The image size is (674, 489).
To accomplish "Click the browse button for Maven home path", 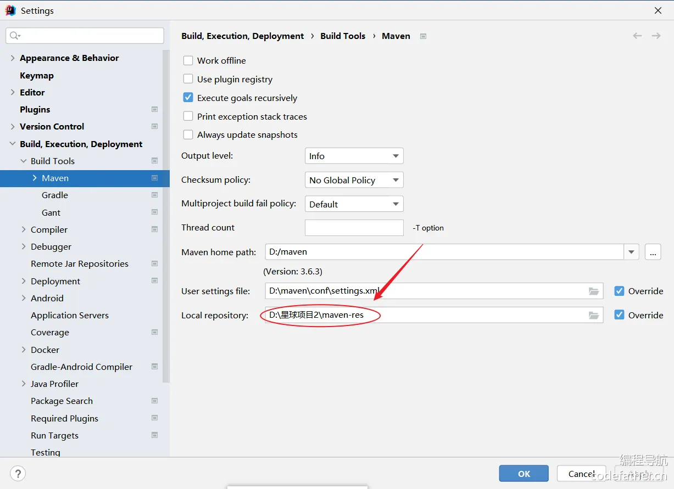I will click(653, 252).
